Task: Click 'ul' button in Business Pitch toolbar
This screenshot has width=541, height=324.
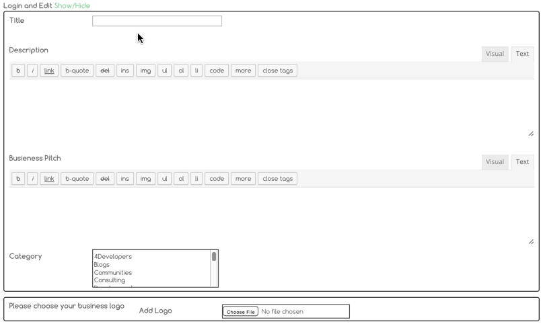Action: click(164, 179)
